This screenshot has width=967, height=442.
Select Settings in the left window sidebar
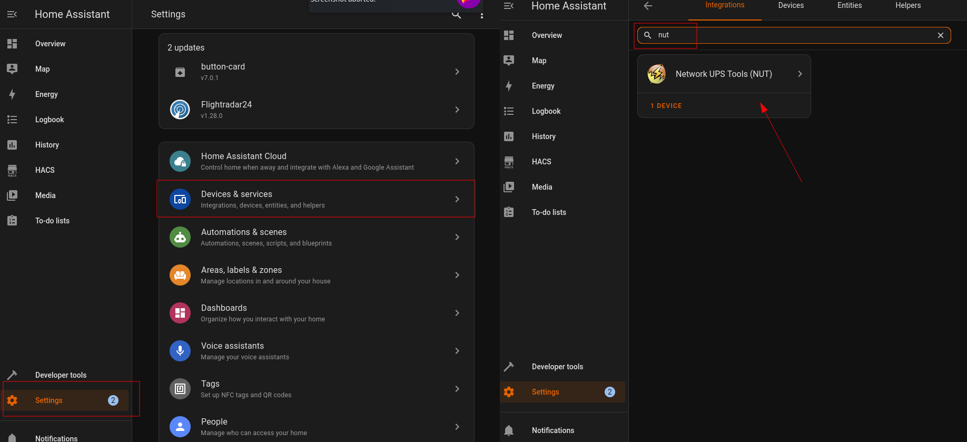click(x=66, y=400)
